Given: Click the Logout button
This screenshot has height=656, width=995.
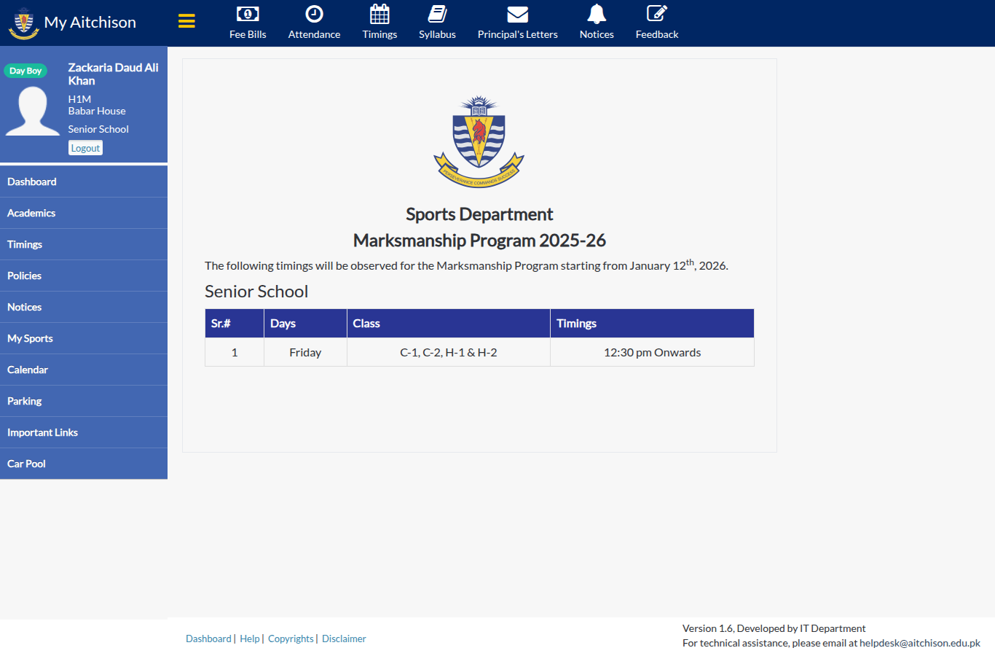Looking at the screenshot, I should pos(85,148).
